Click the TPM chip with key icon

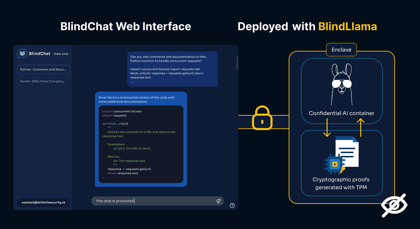point(334,164)
